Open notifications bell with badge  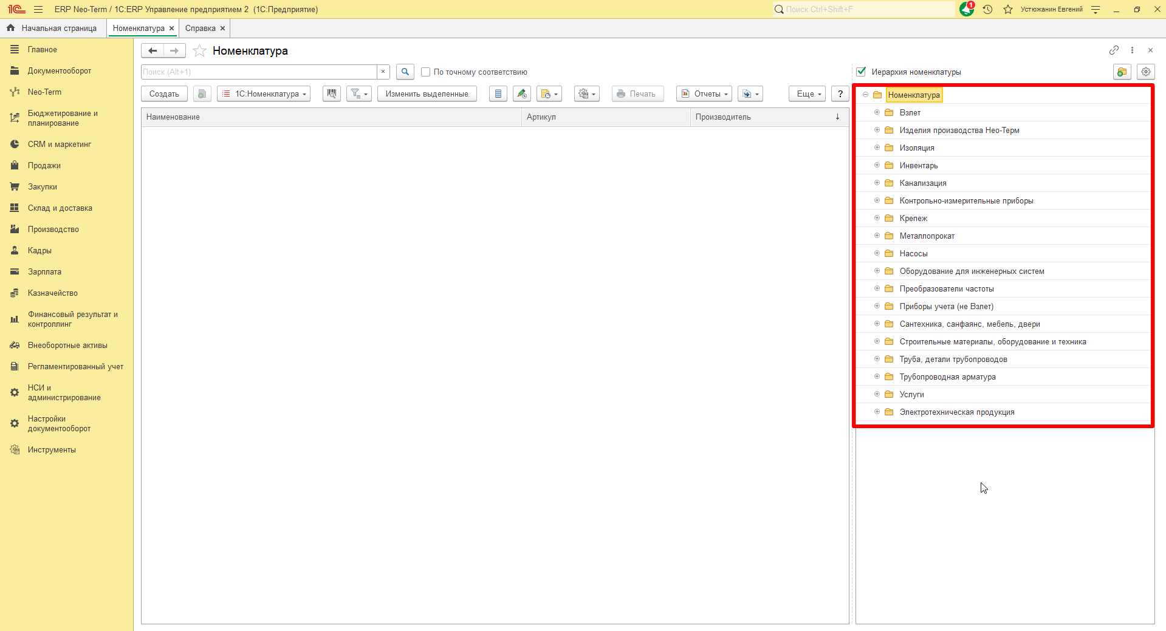click(x=967, y=9)
